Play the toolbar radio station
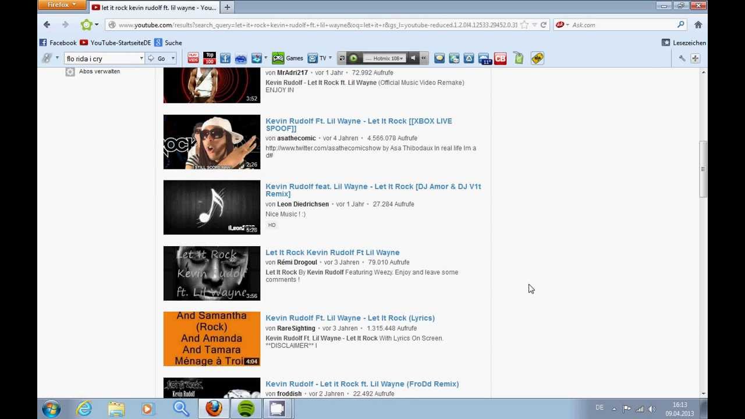Screen dimensions: 745x419 (353, 58)
